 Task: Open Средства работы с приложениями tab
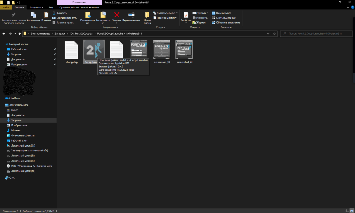tap(79, 7)
